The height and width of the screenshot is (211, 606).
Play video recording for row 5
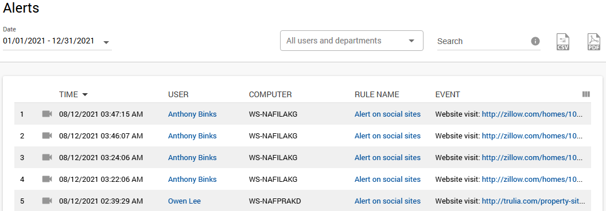point(47,201)
